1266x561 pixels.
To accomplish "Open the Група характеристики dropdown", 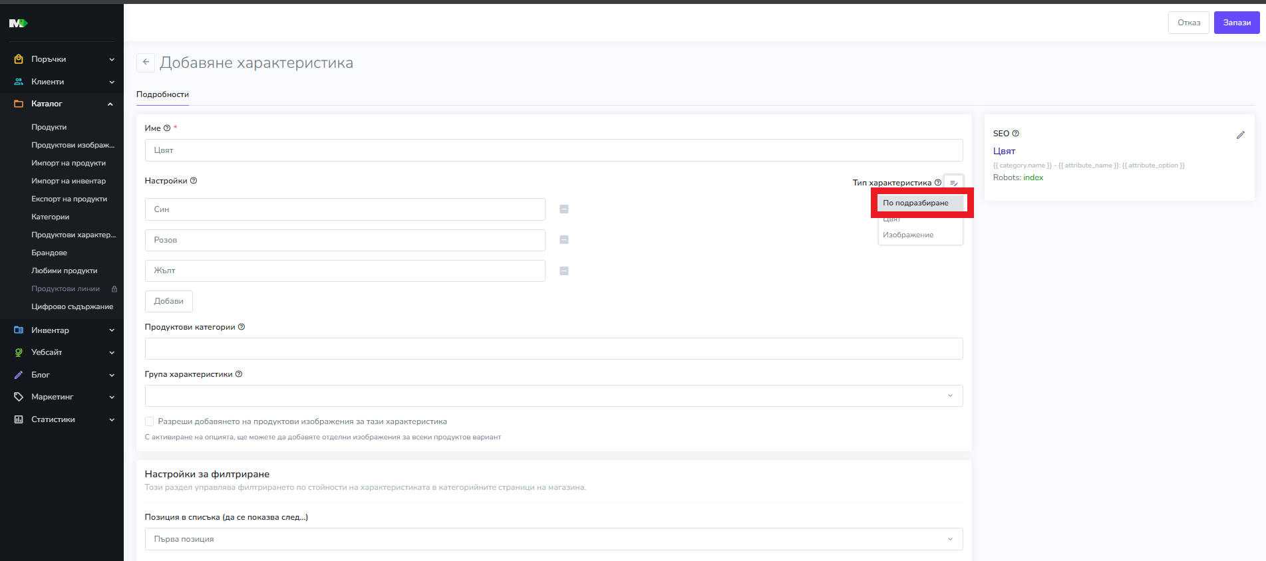I will [x=554, y=395].
